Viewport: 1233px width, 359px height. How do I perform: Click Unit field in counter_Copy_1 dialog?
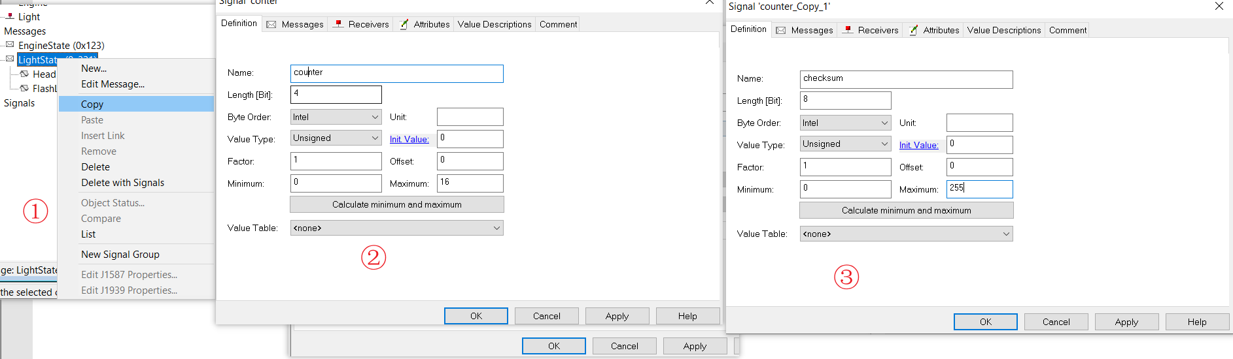(x=980, y=123)
